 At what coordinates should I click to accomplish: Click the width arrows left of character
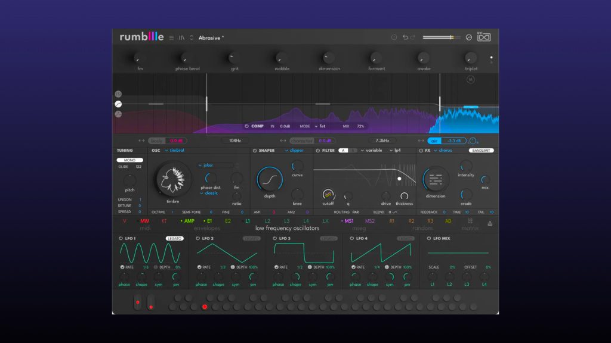tap(283, 141)
